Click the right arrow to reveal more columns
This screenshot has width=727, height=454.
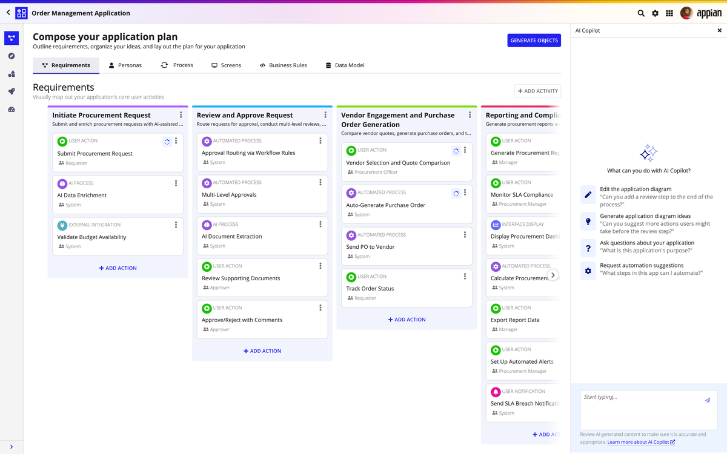(x=553, y=275)
